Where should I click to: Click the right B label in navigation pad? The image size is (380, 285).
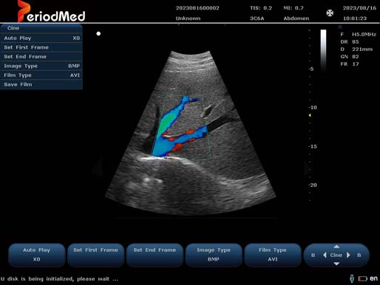pyautogui.click(x=359, y=255)
